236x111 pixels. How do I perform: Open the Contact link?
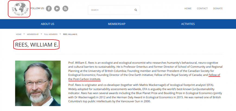202,9
